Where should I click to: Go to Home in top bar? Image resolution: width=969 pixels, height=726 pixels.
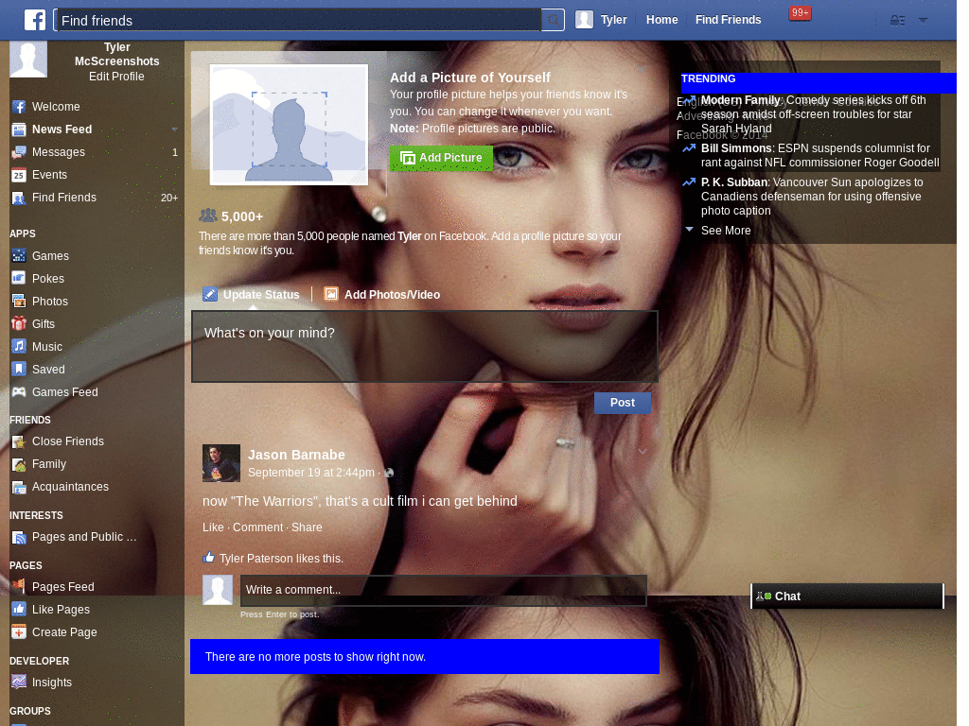click(x=661, y=20)
